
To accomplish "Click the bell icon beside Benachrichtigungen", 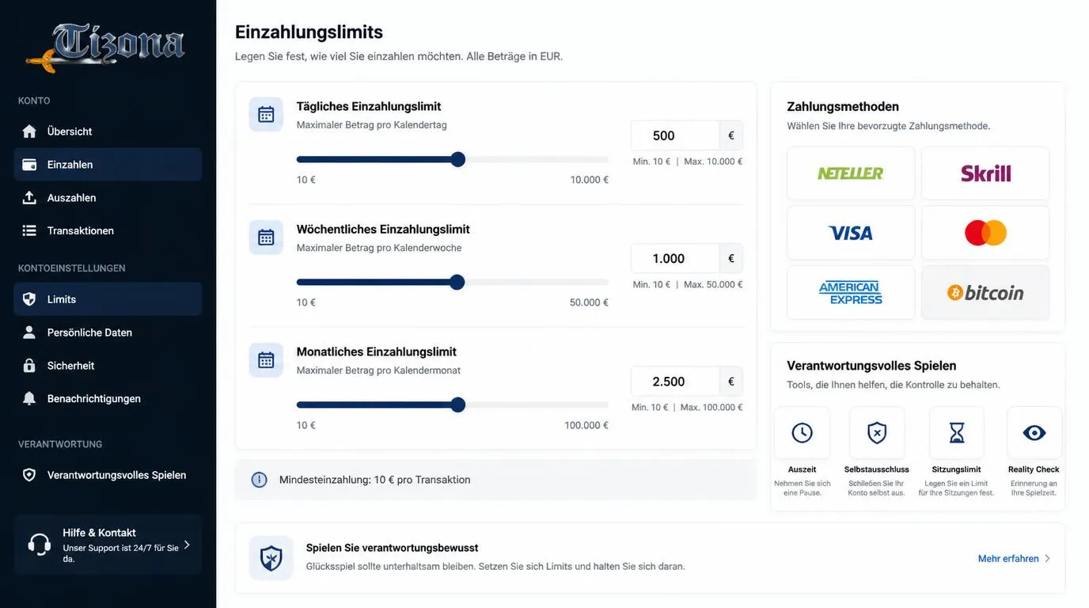I will click(x=29, y=399).
